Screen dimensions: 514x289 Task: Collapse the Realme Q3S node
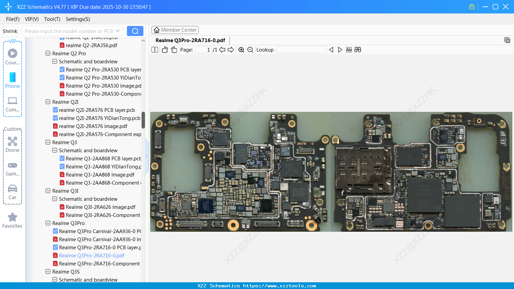tap(48, 272)
